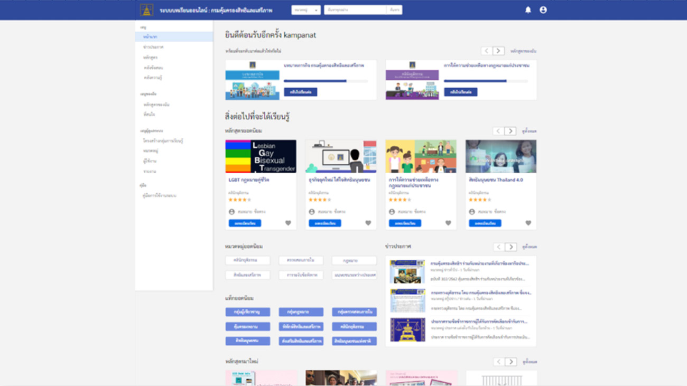687x386 pixels.
Task: Click the site logo in the header
Action: point(146,10)
